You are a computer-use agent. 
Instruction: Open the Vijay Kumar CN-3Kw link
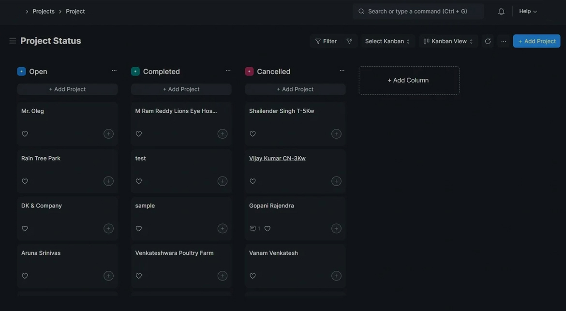[x=277, y=158]
